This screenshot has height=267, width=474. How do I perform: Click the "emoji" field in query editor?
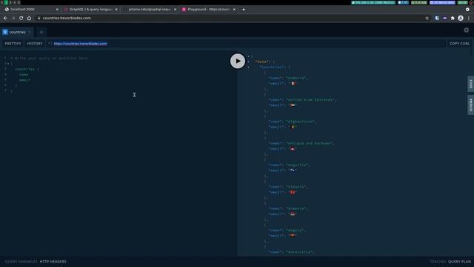click(x=24, y=80)
